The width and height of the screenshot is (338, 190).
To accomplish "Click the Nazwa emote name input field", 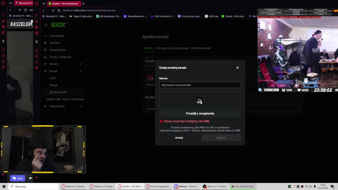I will (x=200, y=85).
